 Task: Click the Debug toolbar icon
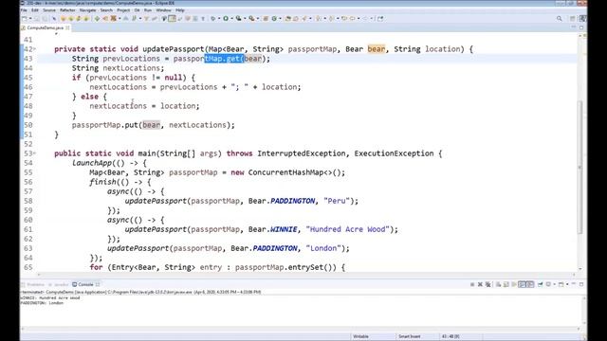(x=212, y=18)
